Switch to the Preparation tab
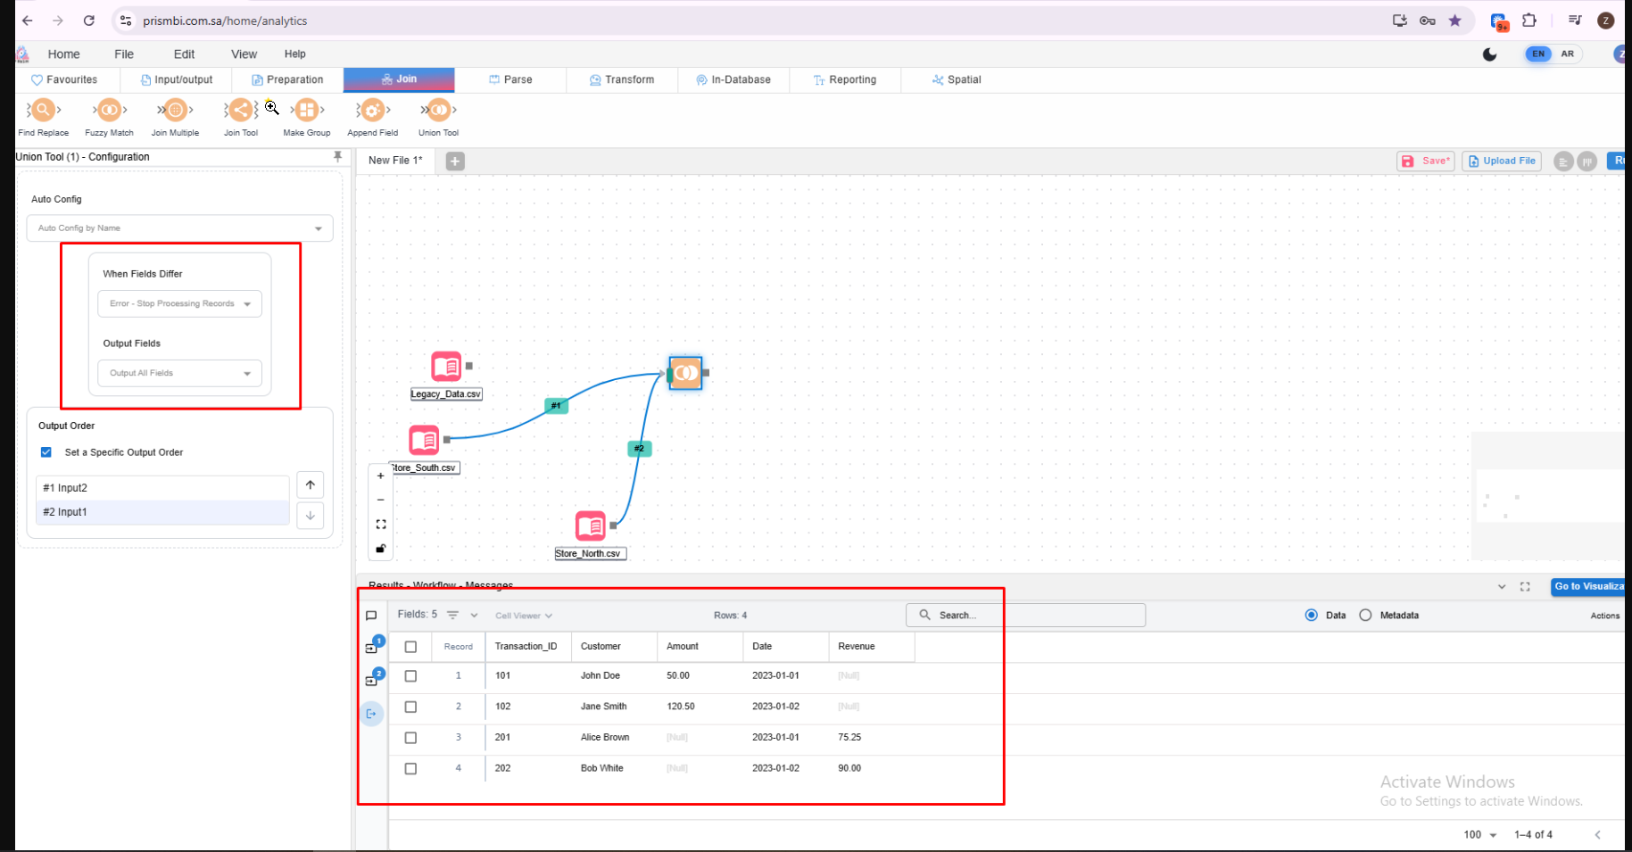 287,79
